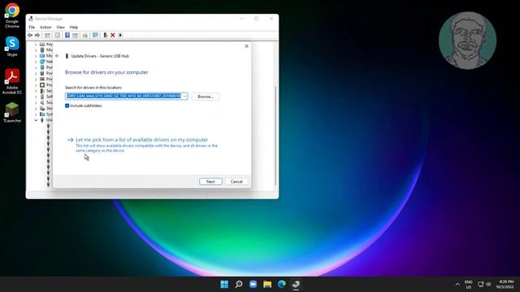This screenshot has height=292, width=520.
Task: Click the Cancel button
Action: 236,182
